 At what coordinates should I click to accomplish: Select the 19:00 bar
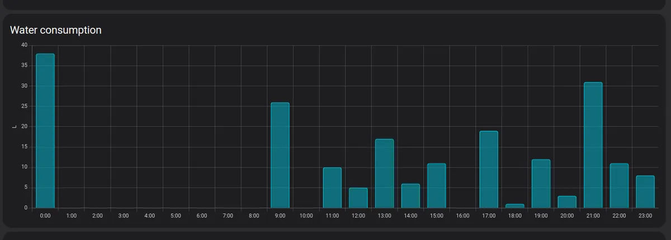pyautogui.click(x=541, y=183)
